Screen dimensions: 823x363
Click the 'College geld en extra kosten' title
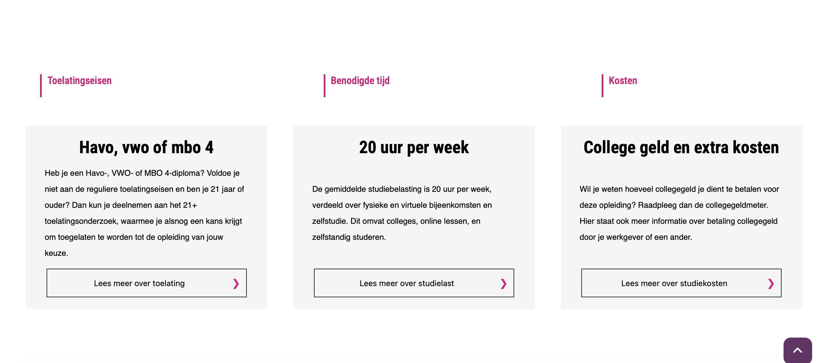(681, 147)
